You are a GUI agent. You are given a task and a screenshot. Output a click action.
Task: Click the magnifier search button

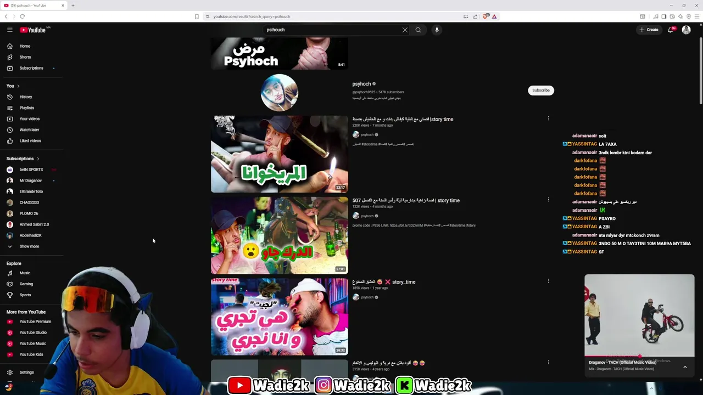tap(418, 30)
